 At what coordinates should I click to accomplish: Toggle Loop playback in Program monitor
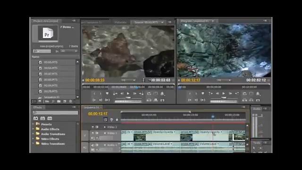coord(244,93)
